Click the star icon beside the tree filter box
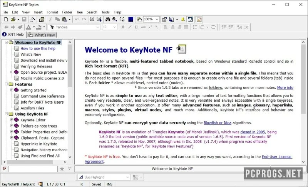Viewport: 308px width, 187px height. tap(62, 169)
